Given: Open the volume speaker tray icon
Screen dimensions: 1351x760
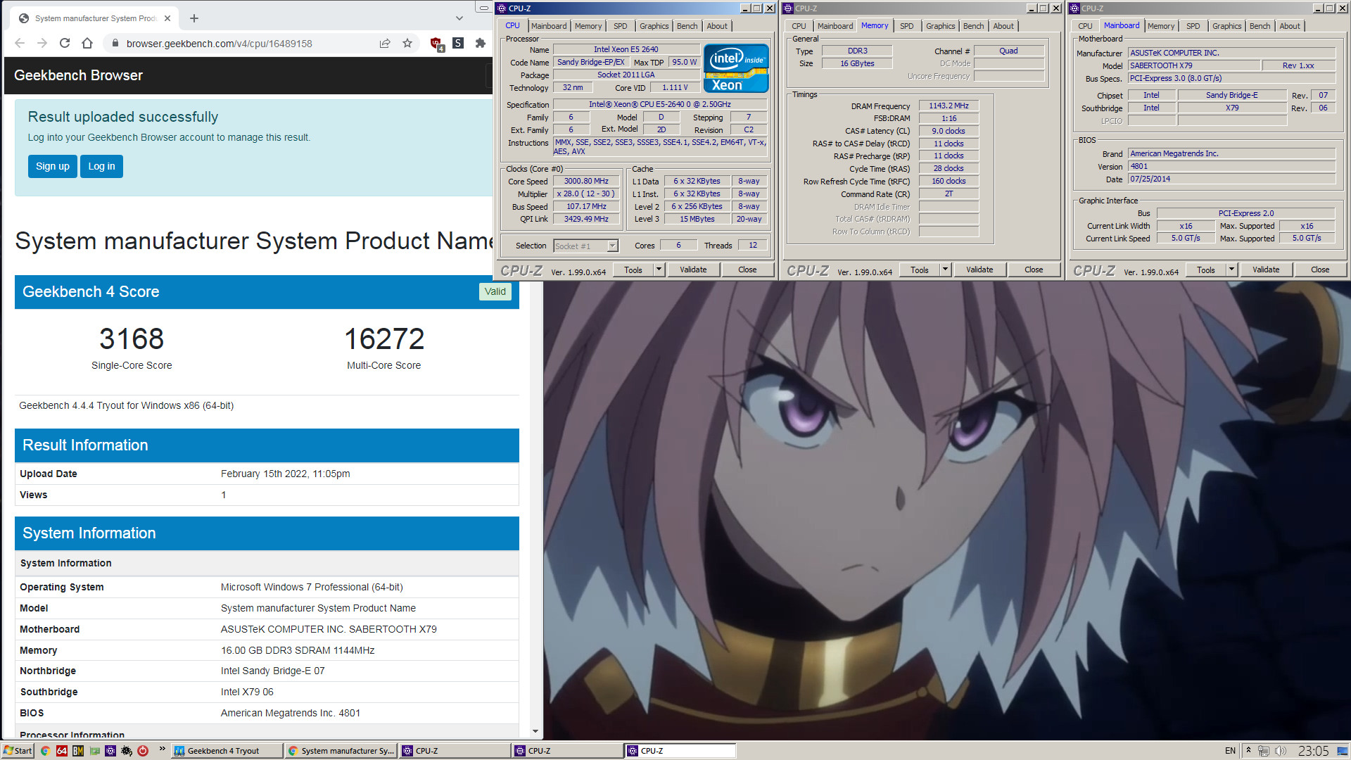Looking at the screenshot, I should tap(1280, 751).
